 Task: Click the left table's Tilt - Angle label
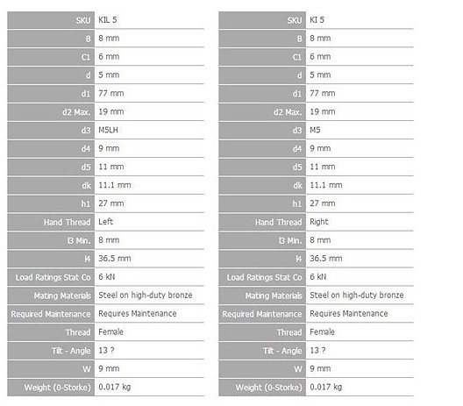pos(71,351)
